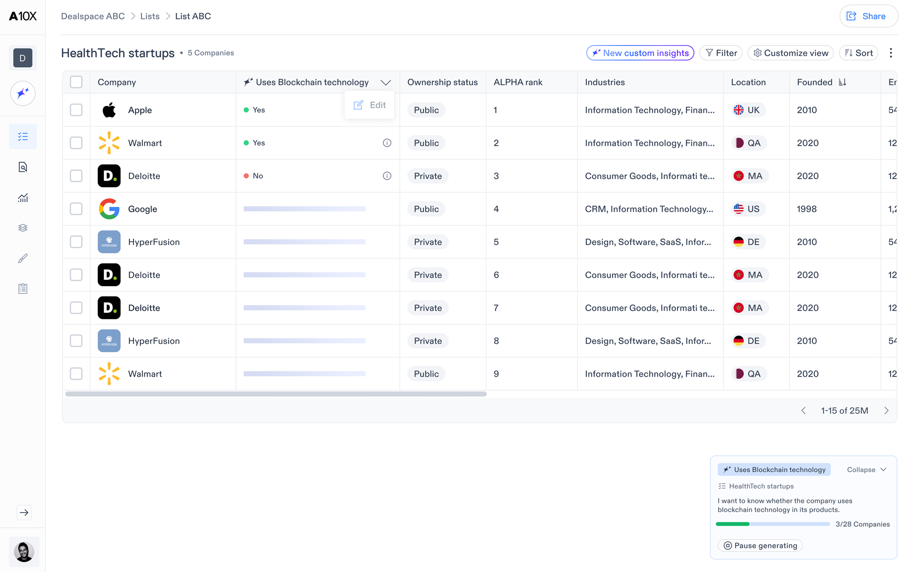Navigate to Lists breadcrumb

coord(150,16)
